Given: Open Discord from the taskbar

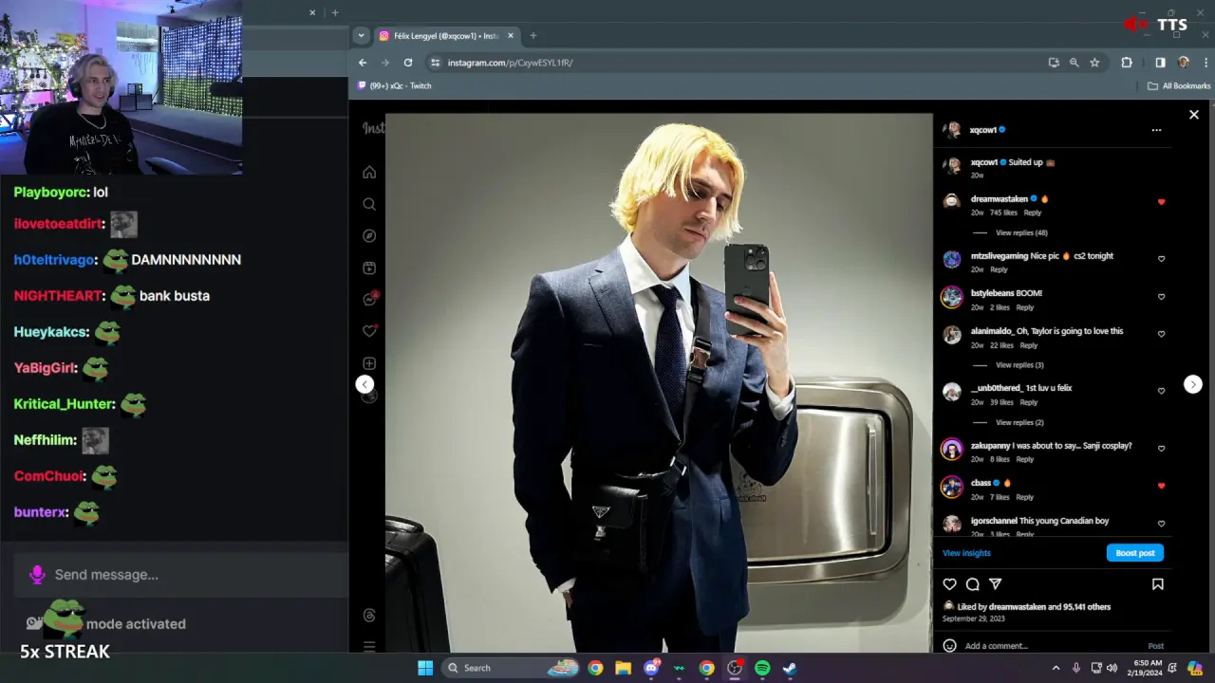Looking at the screenshot, I should 651,668.
